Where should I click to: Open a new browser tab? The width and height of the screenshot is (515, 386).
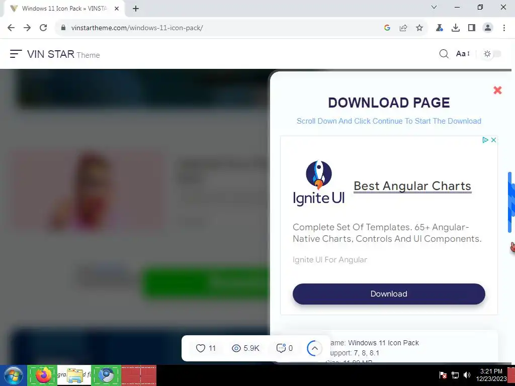(x=136, y=9)
